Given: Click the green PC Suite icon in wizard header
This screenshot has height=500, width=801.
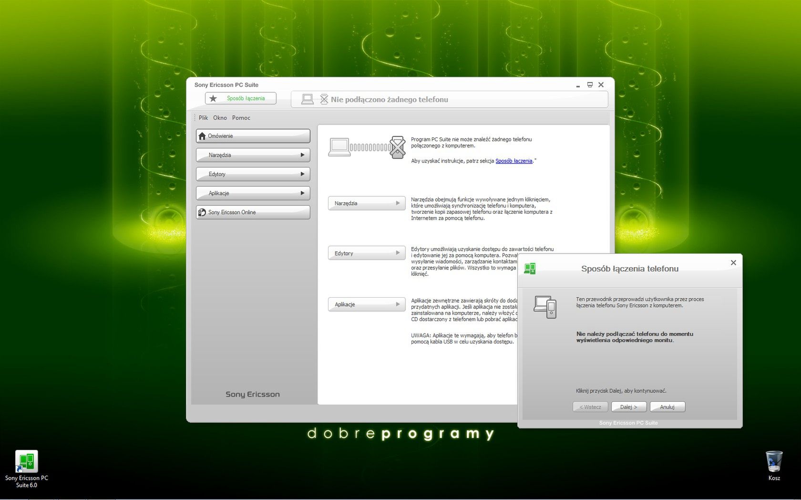Looking at the screenshot, I should (x=530, y=269).
